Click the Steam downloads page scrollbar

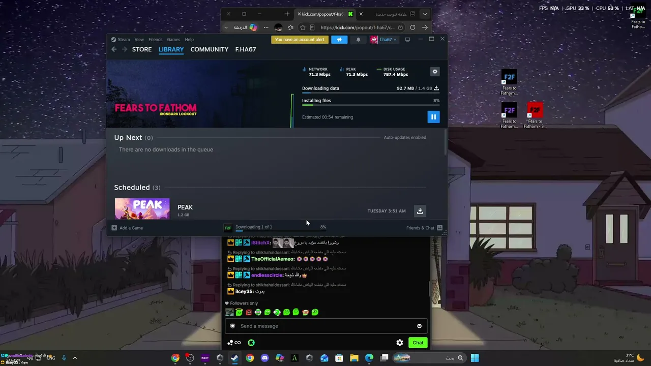[446, 142]
